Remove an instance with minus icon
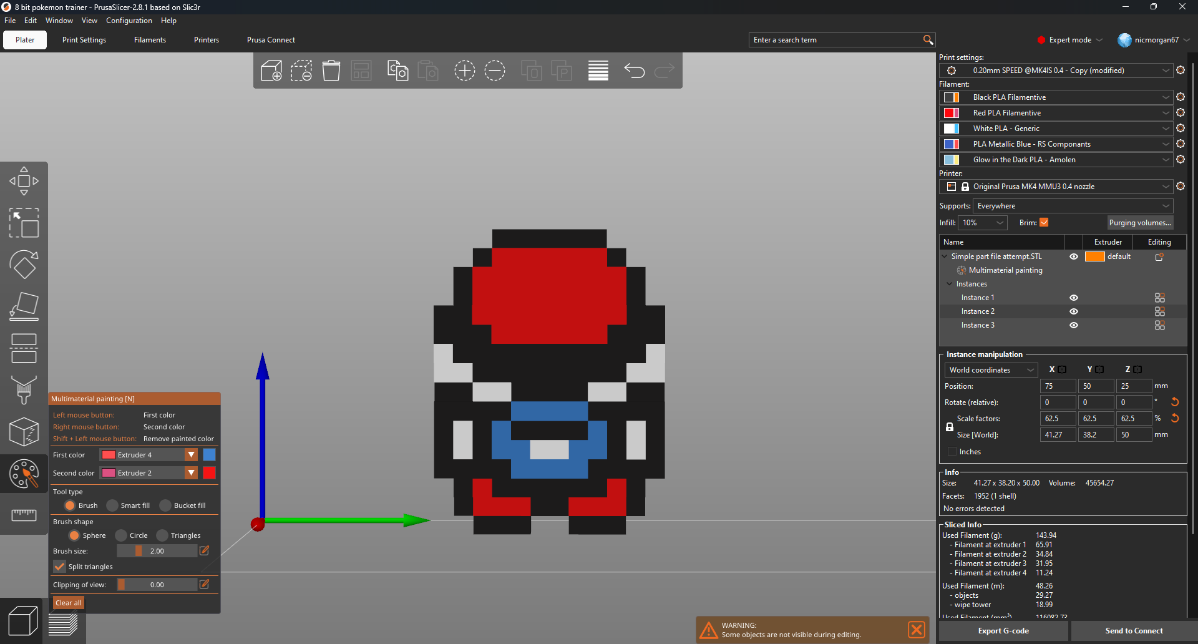 click(x=495, y=71)
